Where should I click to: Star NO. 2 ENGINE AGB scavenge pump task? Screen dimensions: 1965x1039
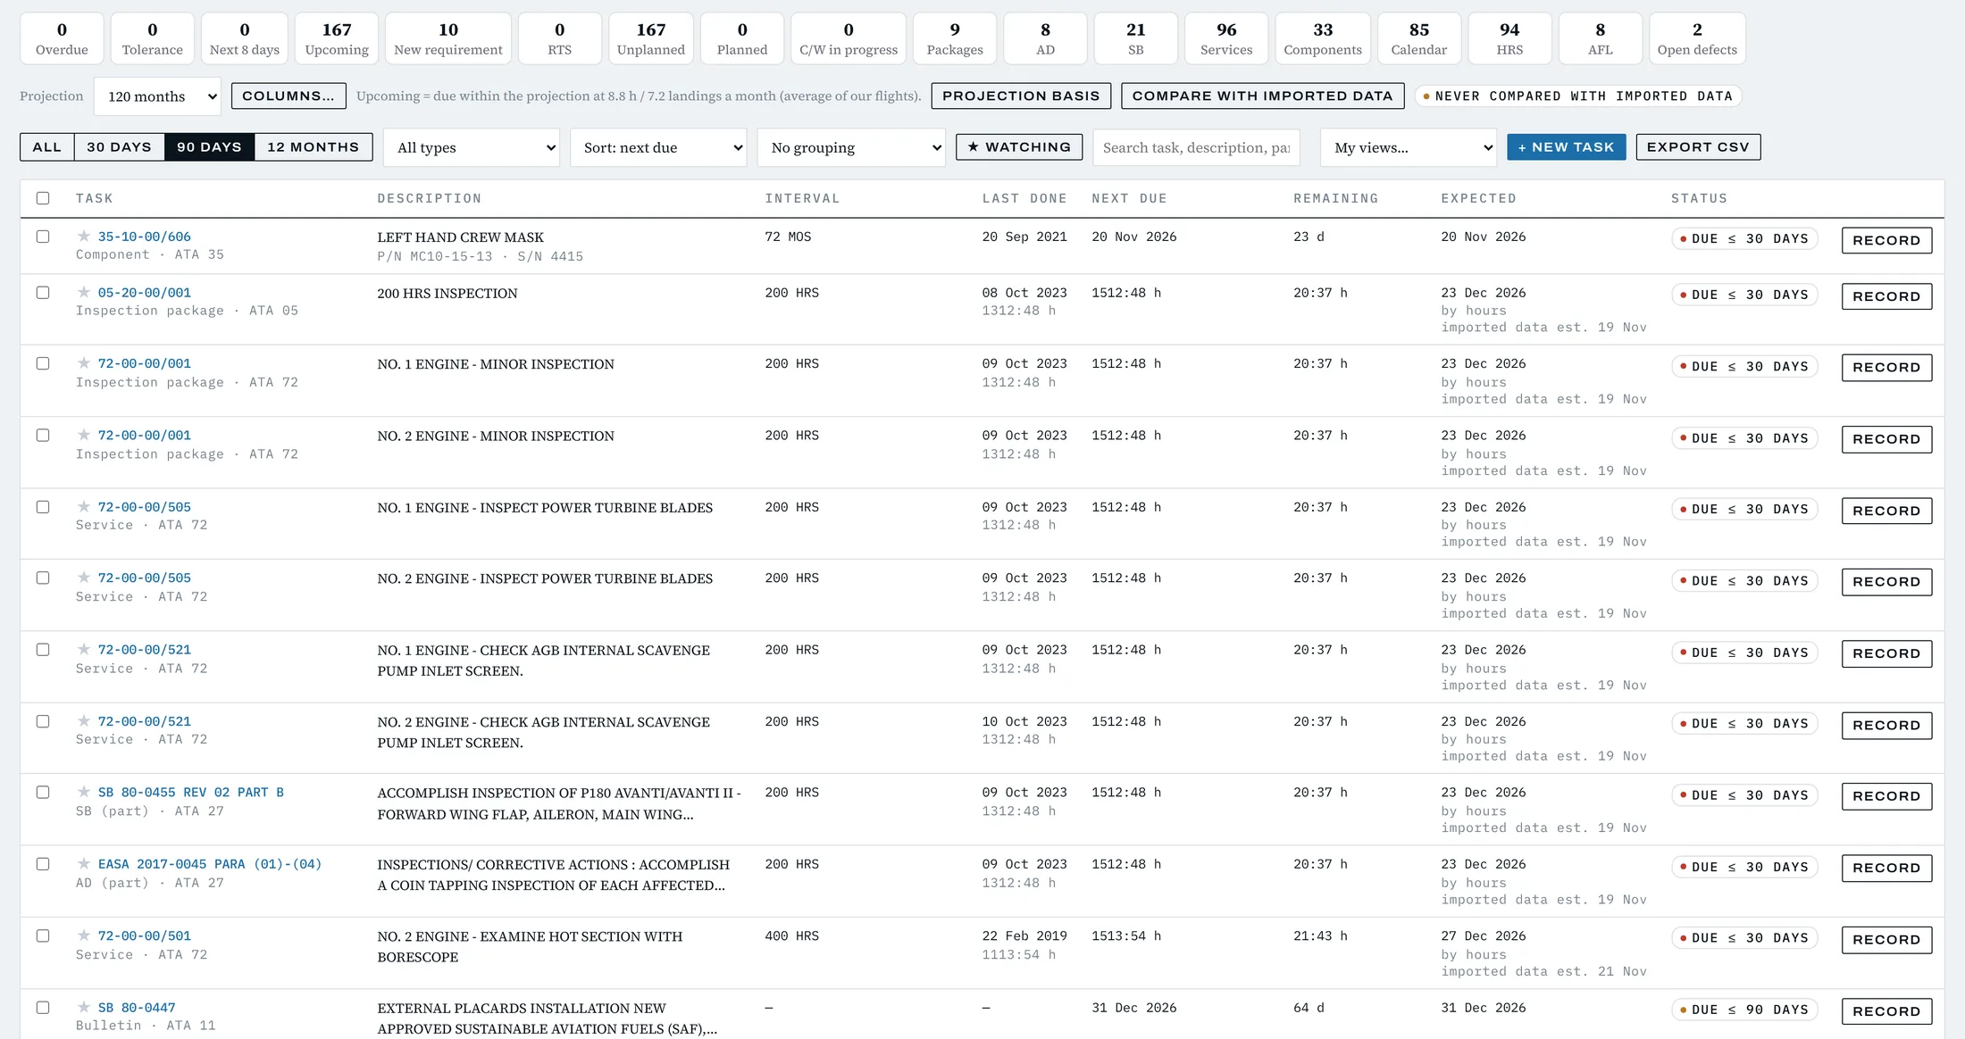(x=84, y=721)
